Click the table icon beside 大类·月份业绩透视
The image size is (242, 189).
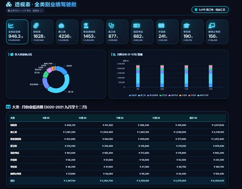pyautogui.click(x=8, y=107)
